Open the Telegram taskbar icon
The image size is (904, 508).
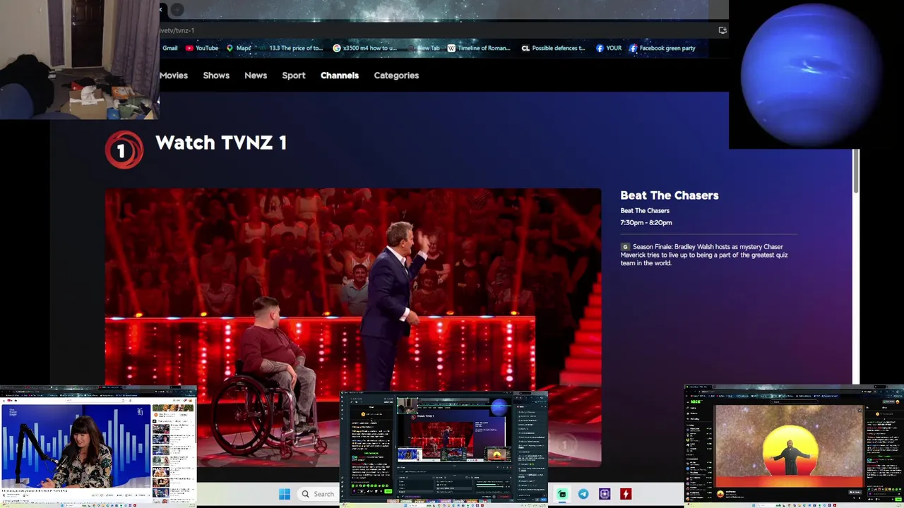click(583, 494)
